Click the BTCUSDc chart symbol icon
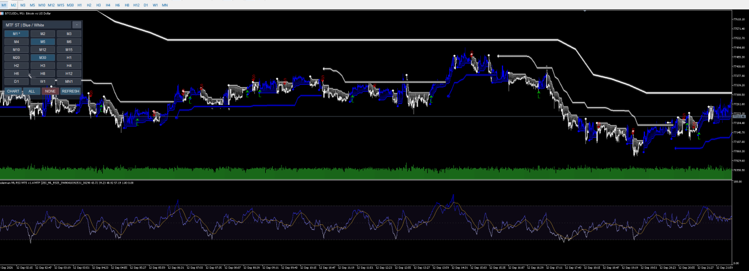The width and height of the screenshot is (749, 271). [2, 12]
